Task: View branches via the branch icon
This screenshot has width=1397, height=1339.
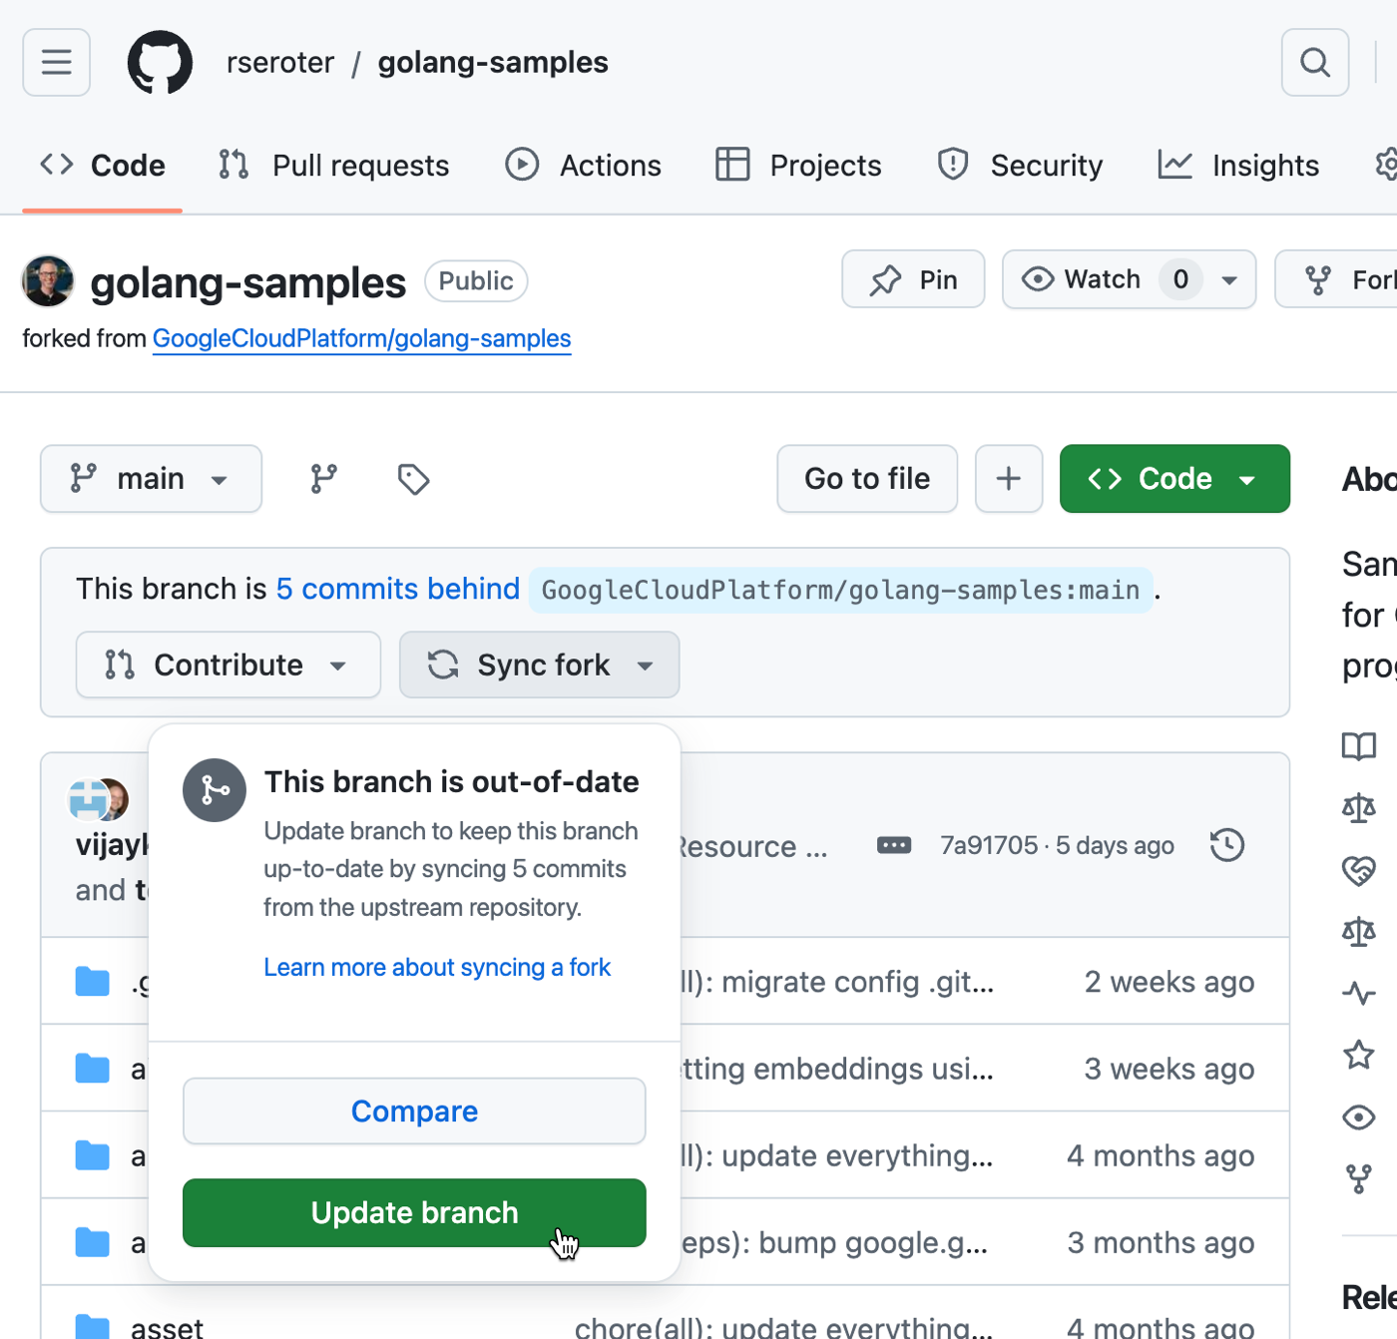Action: coord(323,479)
